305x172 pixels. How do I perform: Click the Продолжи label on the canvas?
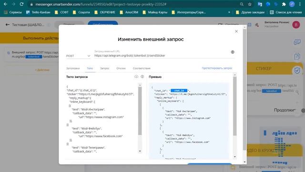click(285, 110)
